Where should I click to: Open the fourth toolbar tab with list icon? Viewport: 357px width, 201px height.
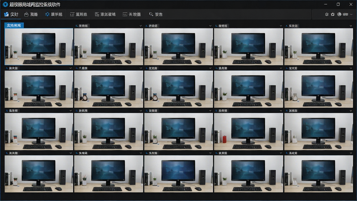[78, 14]
